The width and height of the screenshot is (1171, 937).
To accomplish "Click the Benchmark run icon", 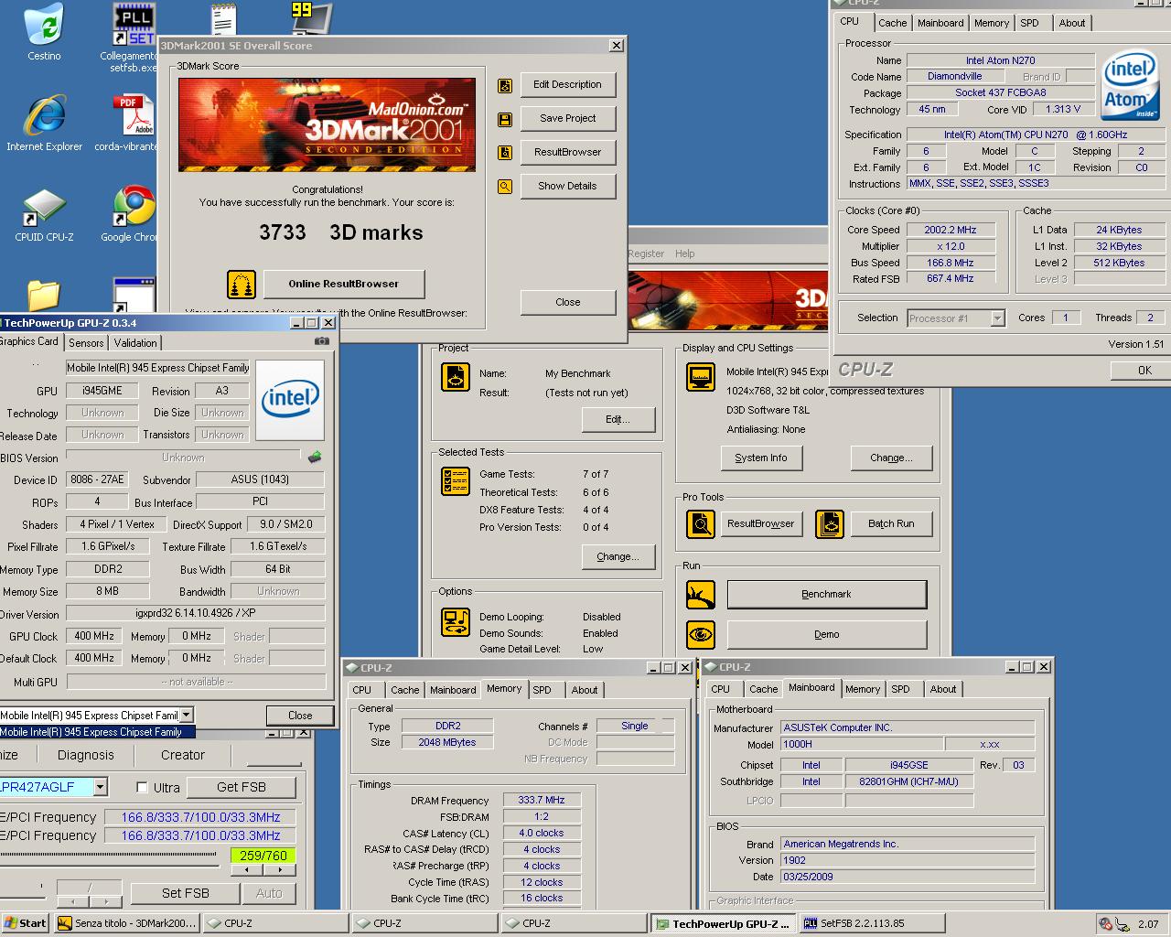I will 701,595.
